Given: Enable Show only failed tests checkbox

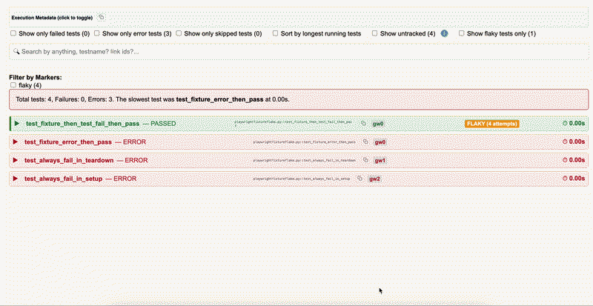Looking at the screenshot, I should (x=13, y=33).
